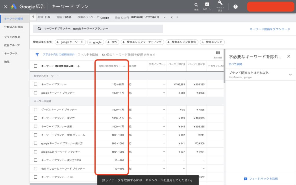Add '検索エンジン最適化' chip
This screenshot has width=296, height=185.
click(x=182, y=42)
